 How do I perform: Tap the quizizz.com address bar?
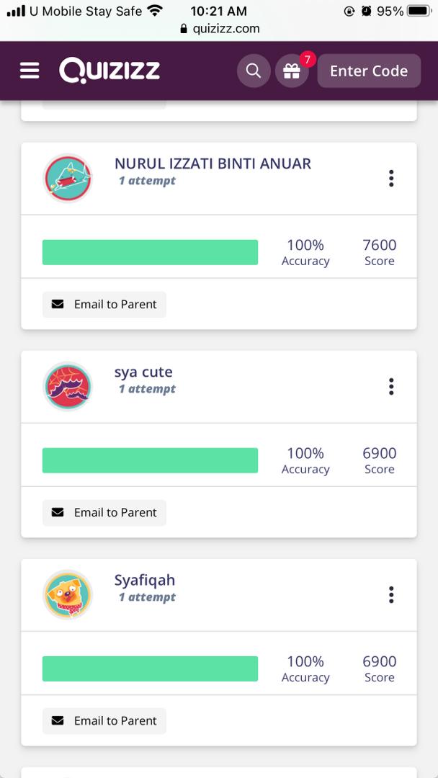tap(219, 29)
